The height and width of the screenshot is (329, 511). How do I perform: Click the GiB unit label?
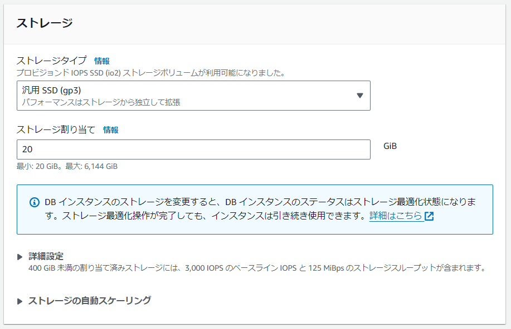pos(390,146)
